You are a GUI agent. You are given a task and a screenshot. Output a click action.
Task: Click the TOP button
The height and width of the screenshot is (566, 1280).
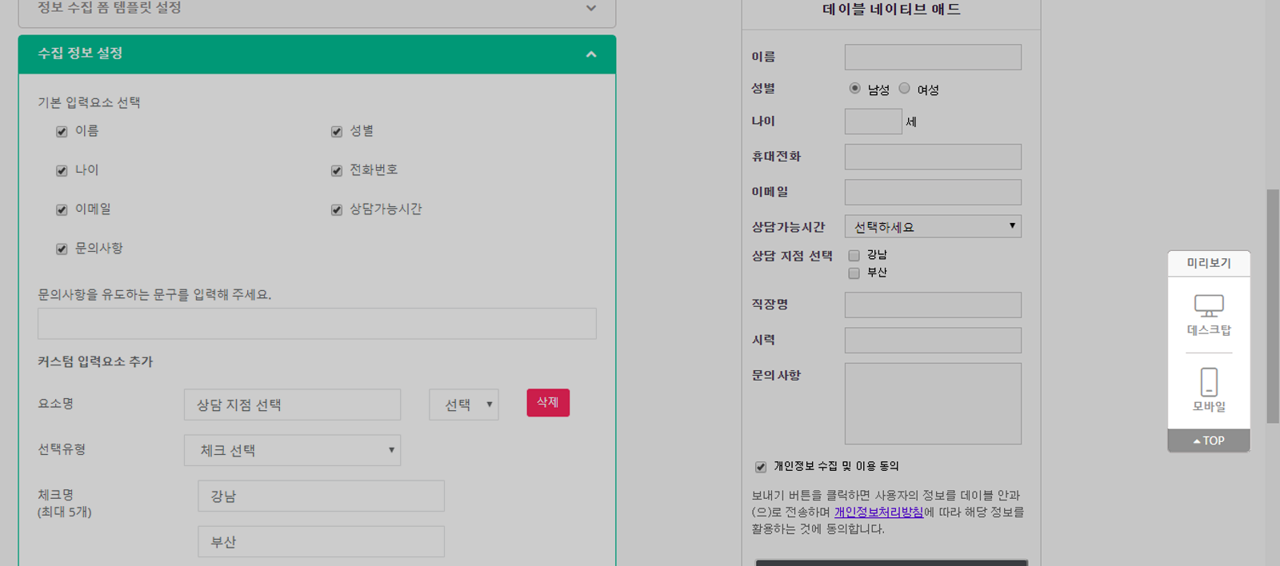[x=1209, y=440]
